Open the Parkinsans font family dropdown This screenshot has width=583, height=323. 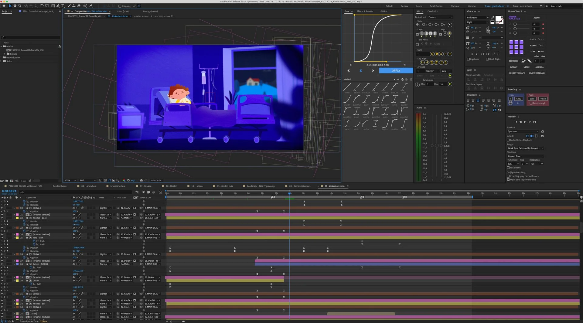478,18
